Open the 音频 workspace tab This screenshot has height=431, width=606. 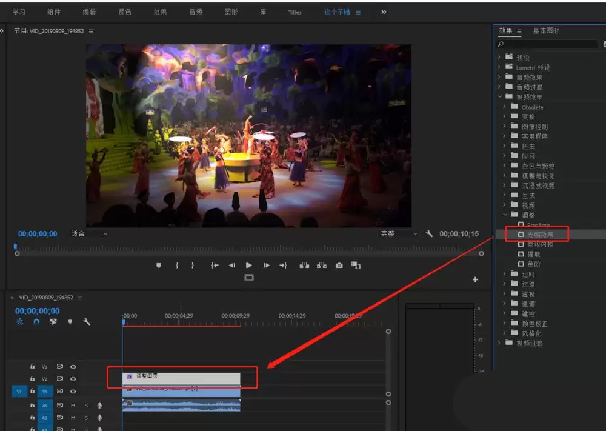[x=196, y=12]
